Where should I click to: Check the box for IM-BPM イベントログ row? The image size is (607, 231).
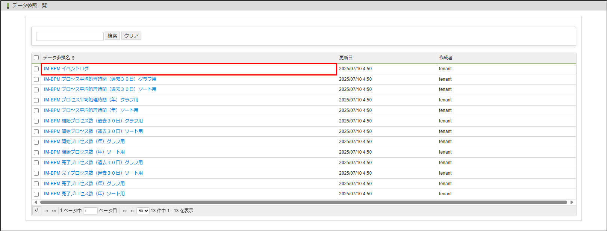click(x=36, y=69)
